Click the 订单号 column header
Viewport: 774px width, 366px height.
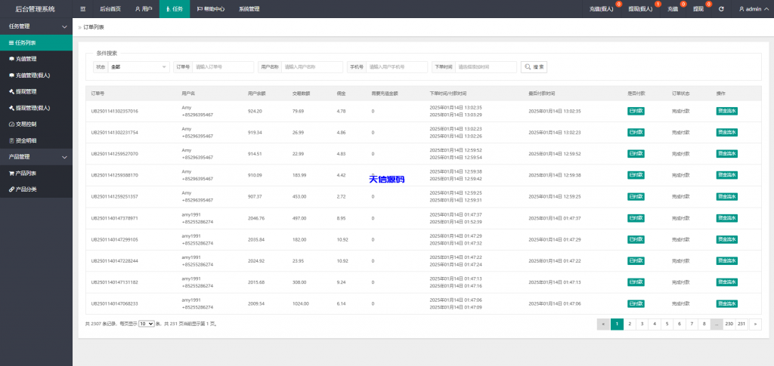98,93
